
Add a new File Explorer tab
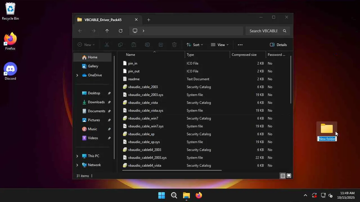point(148,20)
